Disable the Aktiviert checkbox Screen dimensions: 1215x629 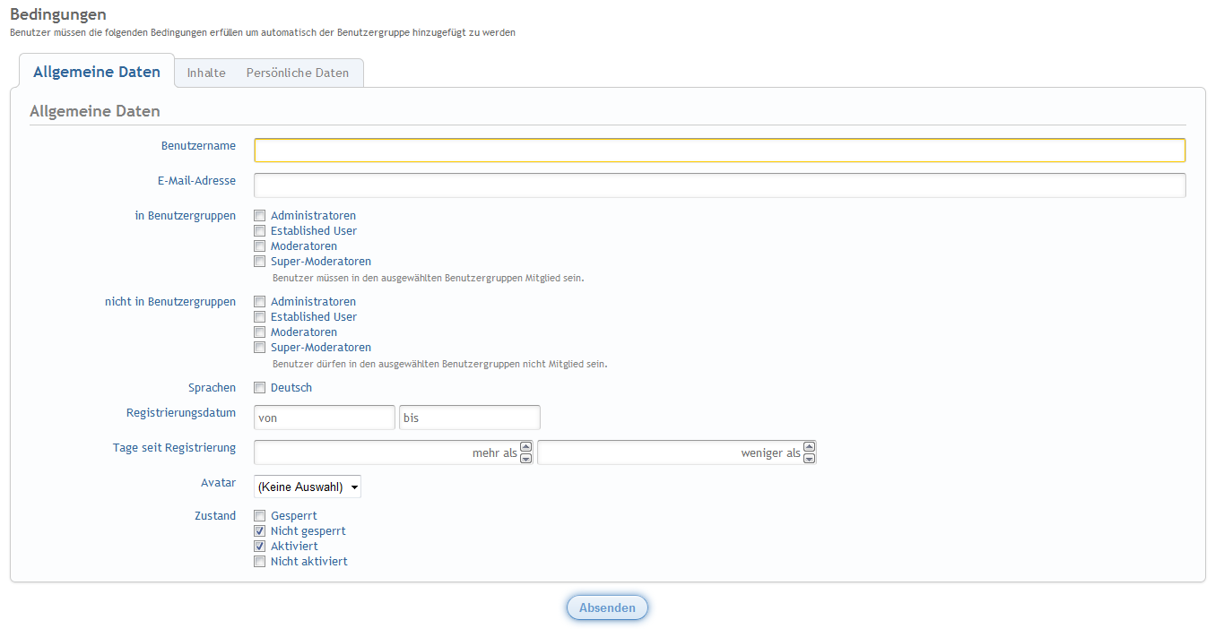coord(260,547)
